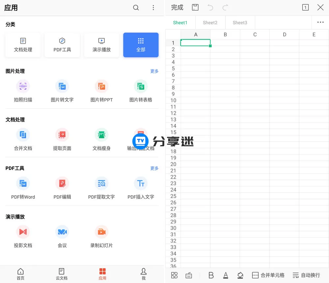This screenshot has height=283, width=329.
Task: Open the cell fill color bucket tool
Action: (x=240, y=275)
